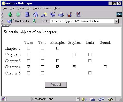This screenshot has height=102, width=123.
Task: Check Chapter 3 Text checkbox
Action: (42, 61)
